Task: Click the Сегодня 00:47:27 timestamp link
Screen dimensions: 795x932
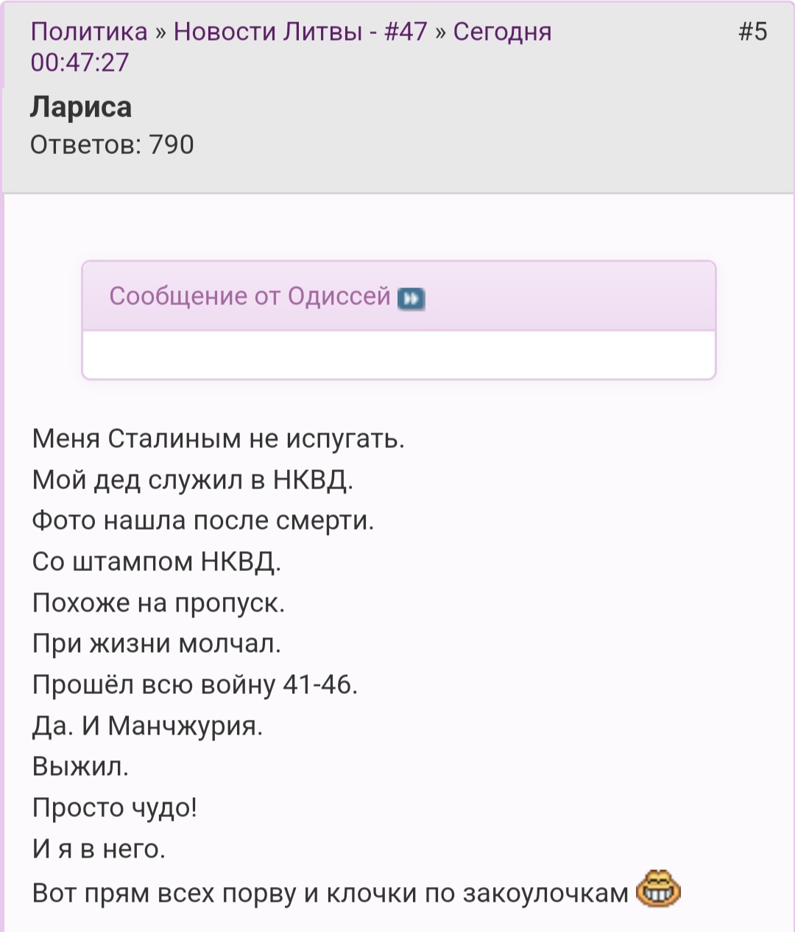Action: (291, 46)
